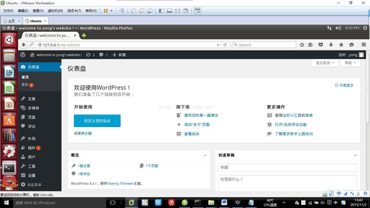Click the VMware pause VM button
This screenshot has height=208, width=370.
[106, 11]
